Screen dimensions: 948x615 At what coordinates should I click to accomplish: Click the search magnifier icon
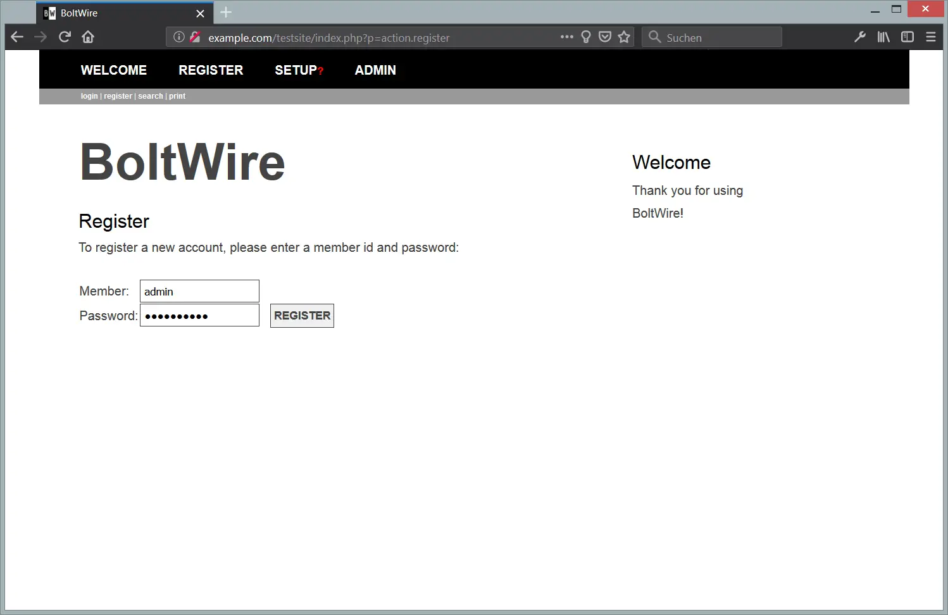pos(655,37)
